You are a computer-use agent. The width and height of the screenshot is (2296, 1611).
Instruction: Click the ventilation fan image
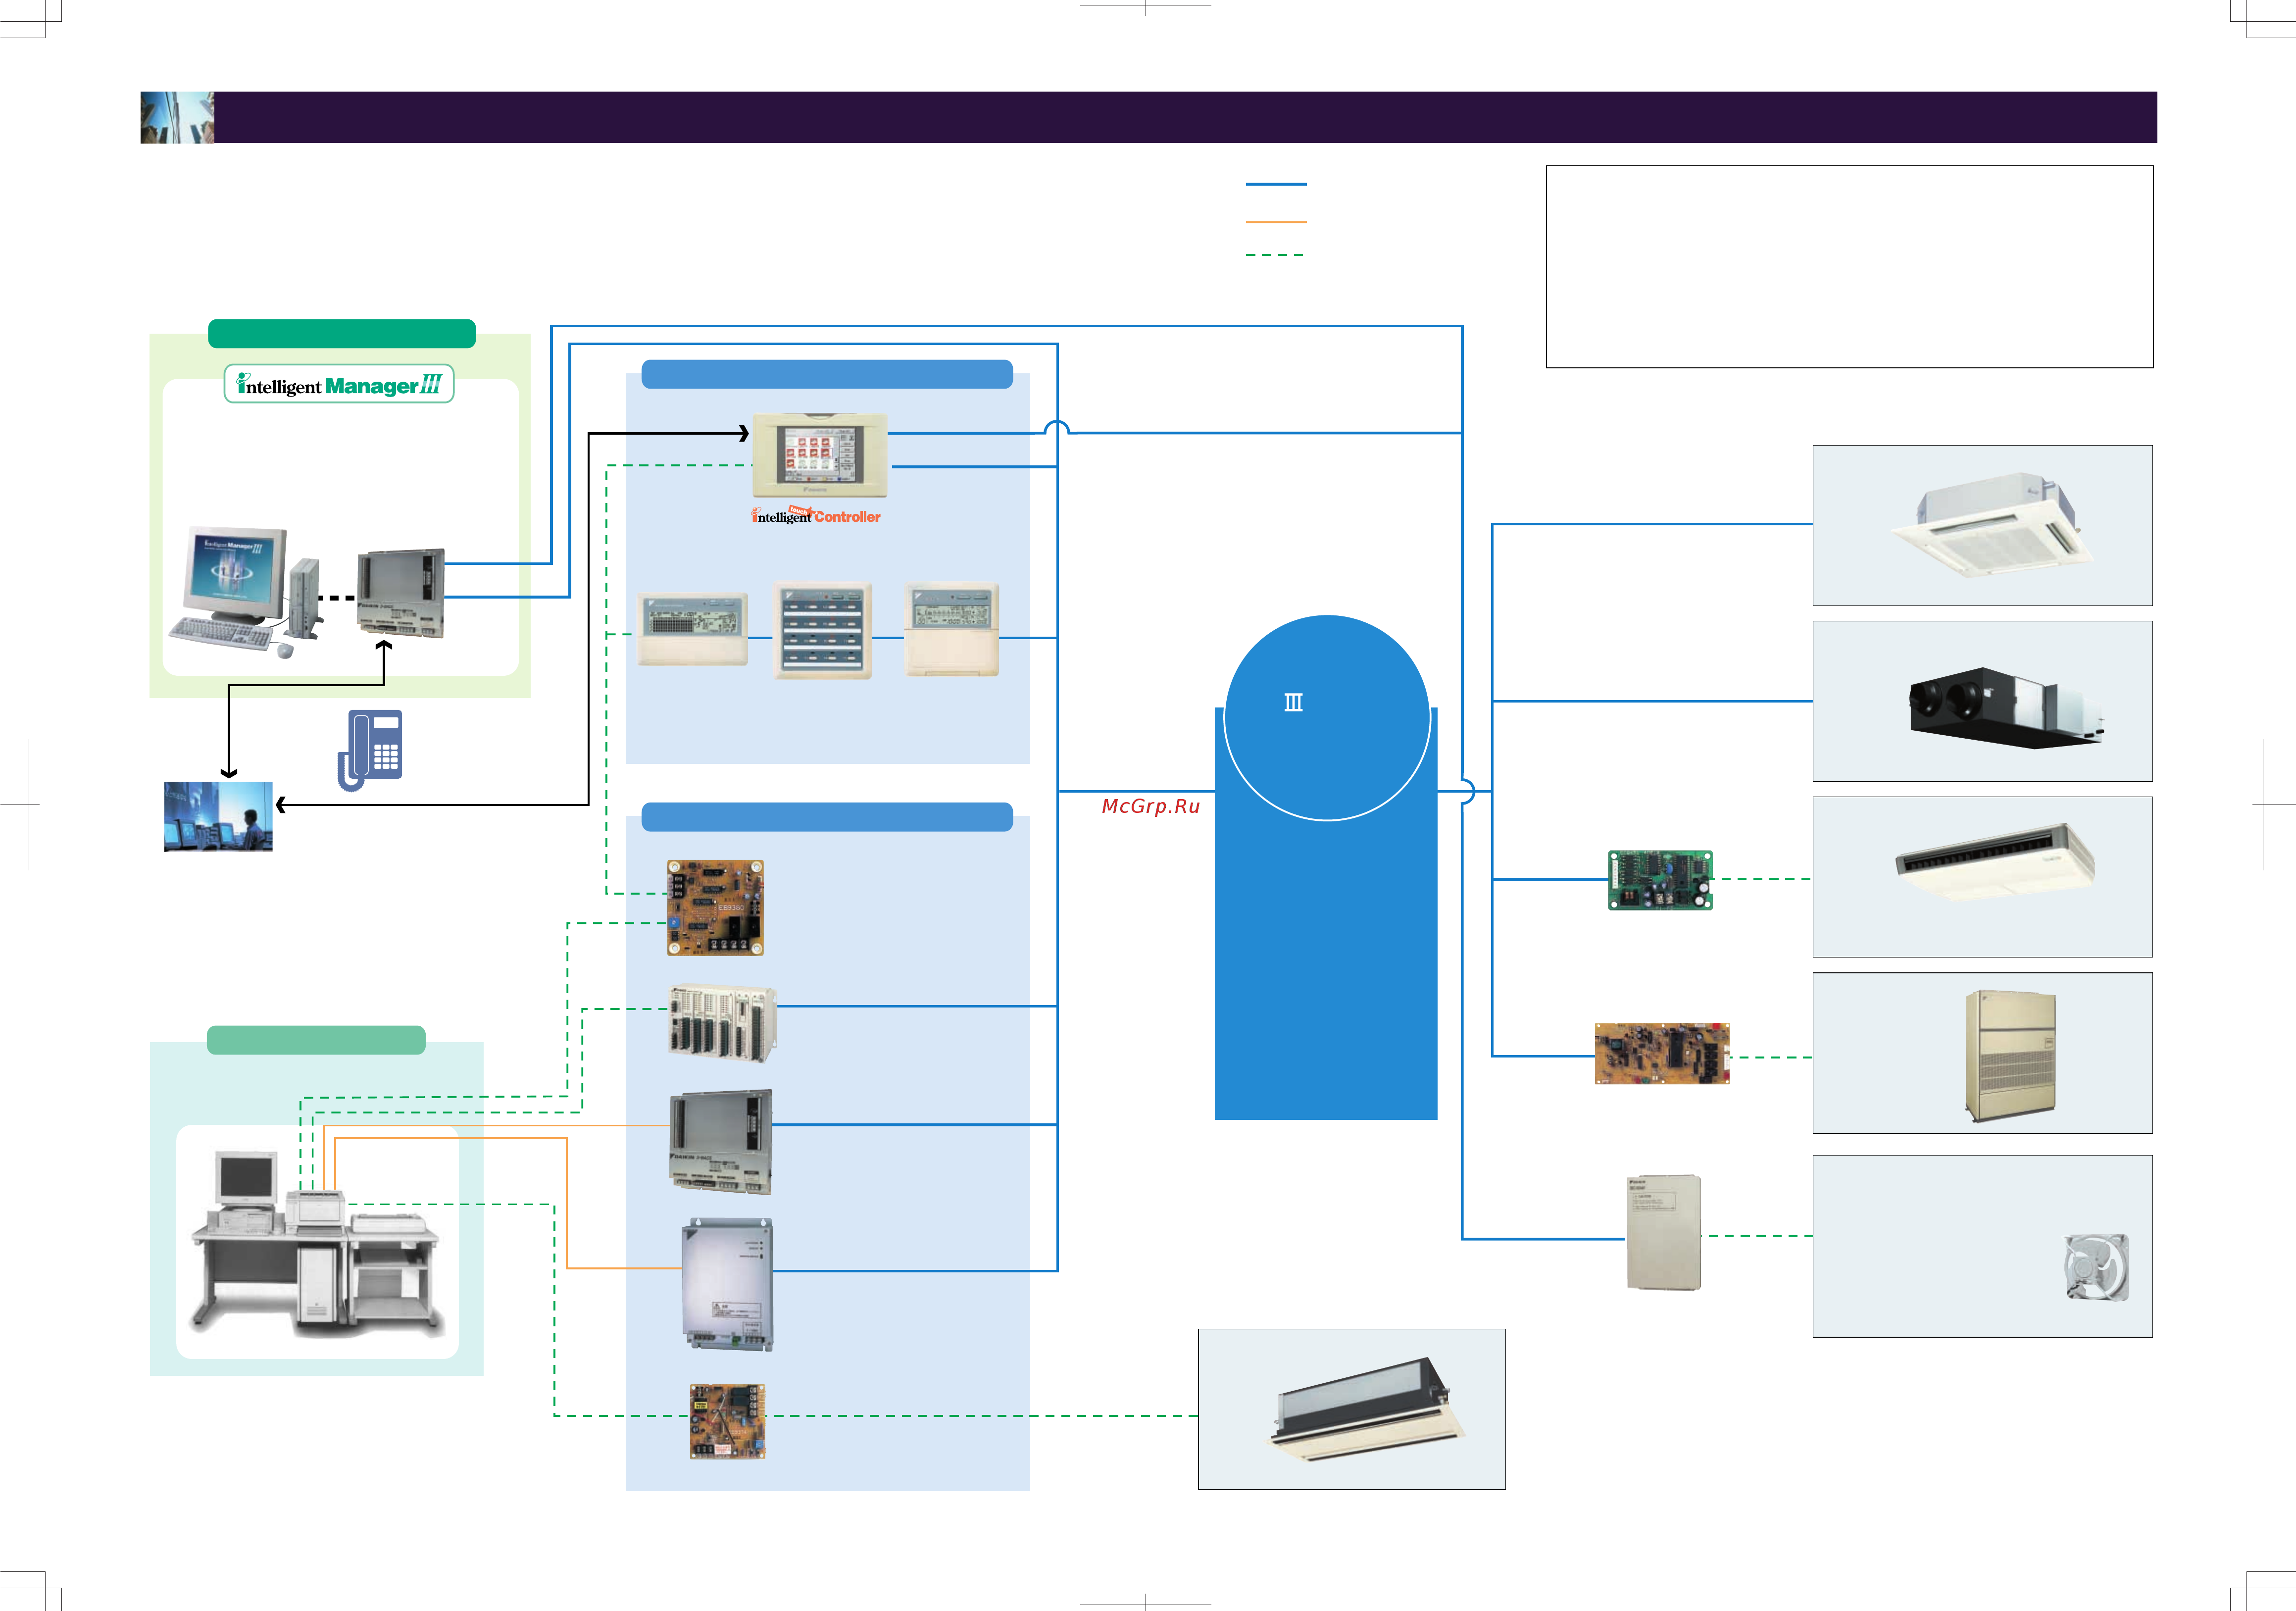(2096, 1267)
